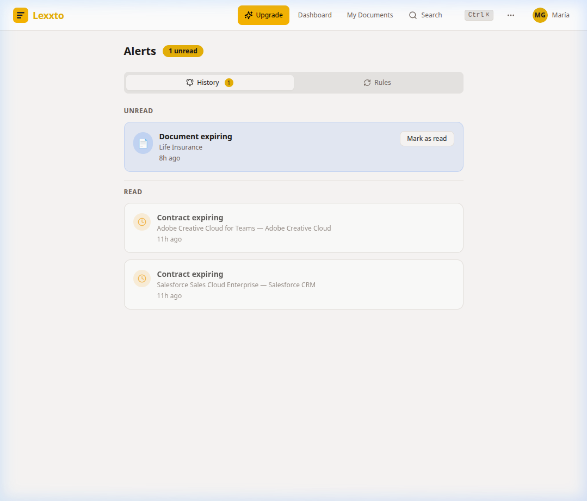The width and height of the screenshot is (587, 501).
Task: Click the document icon for Life Insurance
Action: (x=143, y=144)
